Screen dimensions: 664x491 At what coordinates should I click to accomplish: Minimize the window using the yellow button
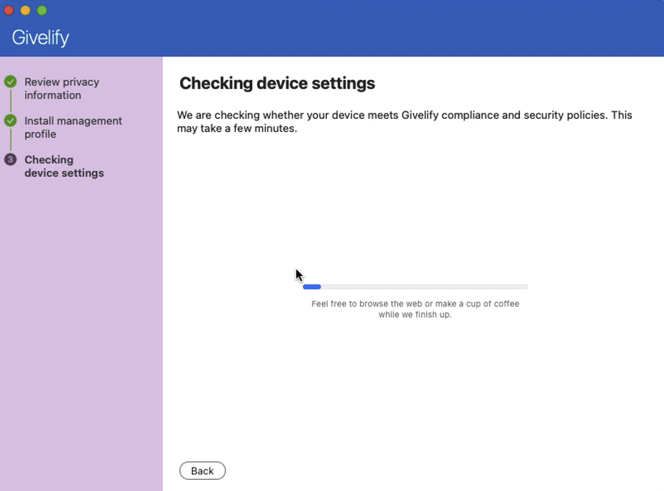pyautogui.click(x=26, y=10)
